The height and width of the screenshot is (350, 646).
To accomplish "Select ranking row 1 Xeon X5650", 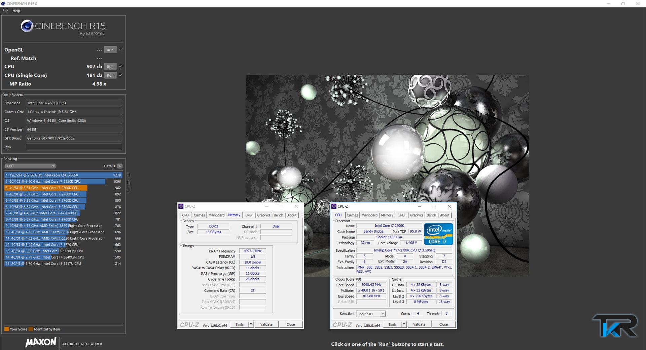I will click(63, 175).
